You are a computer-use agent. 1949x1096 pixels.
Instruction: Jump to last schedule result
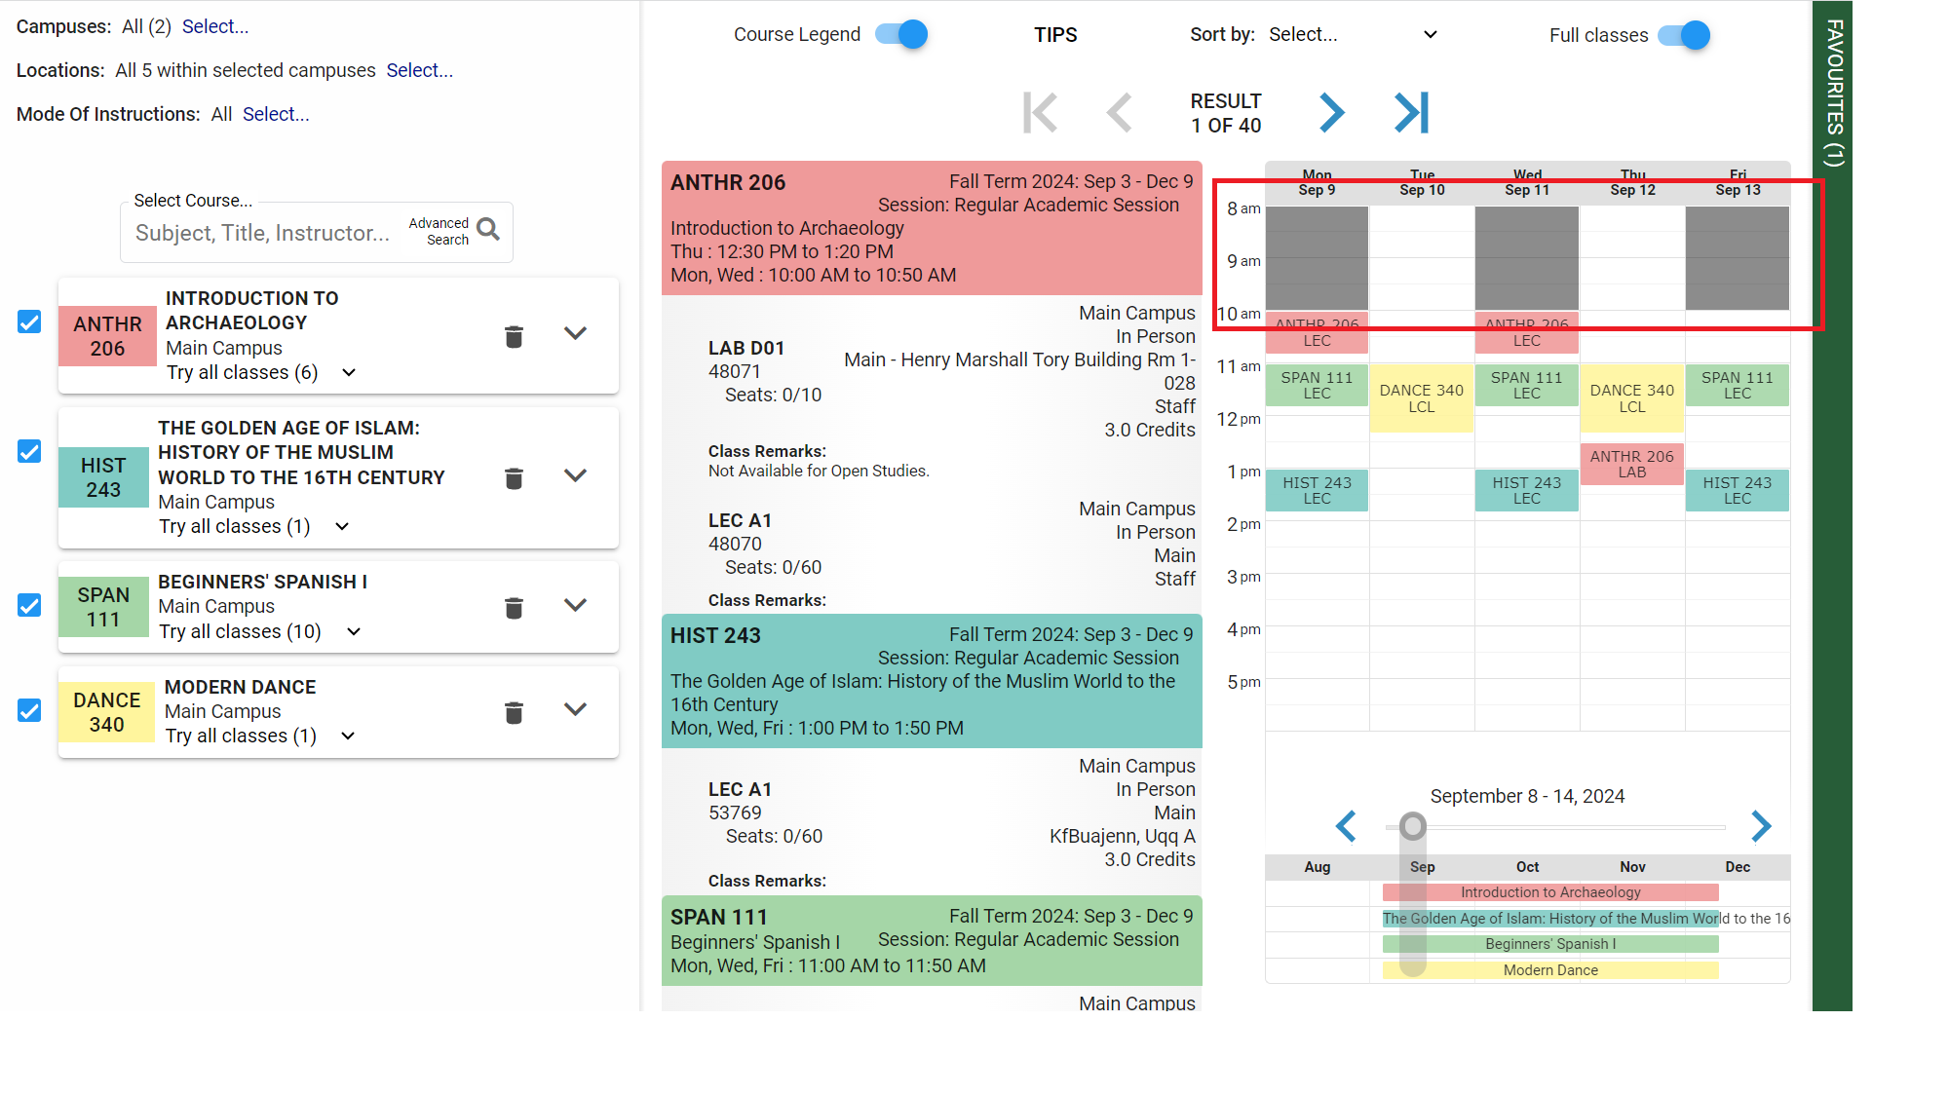(1411, 113)
